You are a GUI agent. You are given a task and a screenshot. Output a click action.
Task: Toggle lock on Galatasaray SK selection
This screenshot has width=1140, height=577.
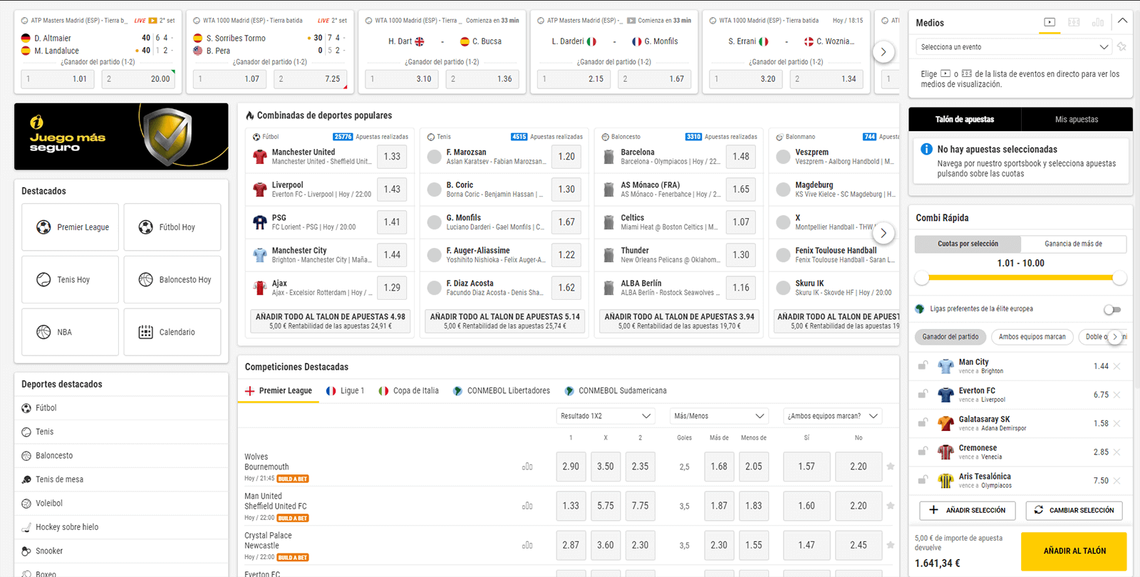pos(923,422)
